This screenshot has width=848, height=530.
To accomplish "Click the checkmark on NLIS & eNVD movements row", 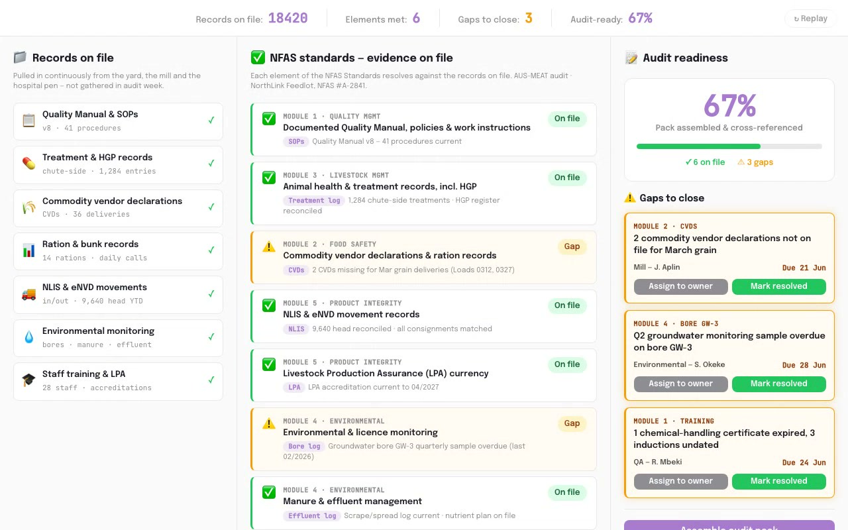I will [x=211, y=293].
